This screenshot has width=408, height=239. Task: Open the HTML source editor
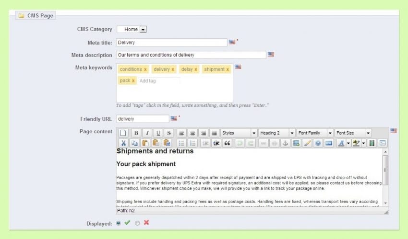click(x=329, y=143)
